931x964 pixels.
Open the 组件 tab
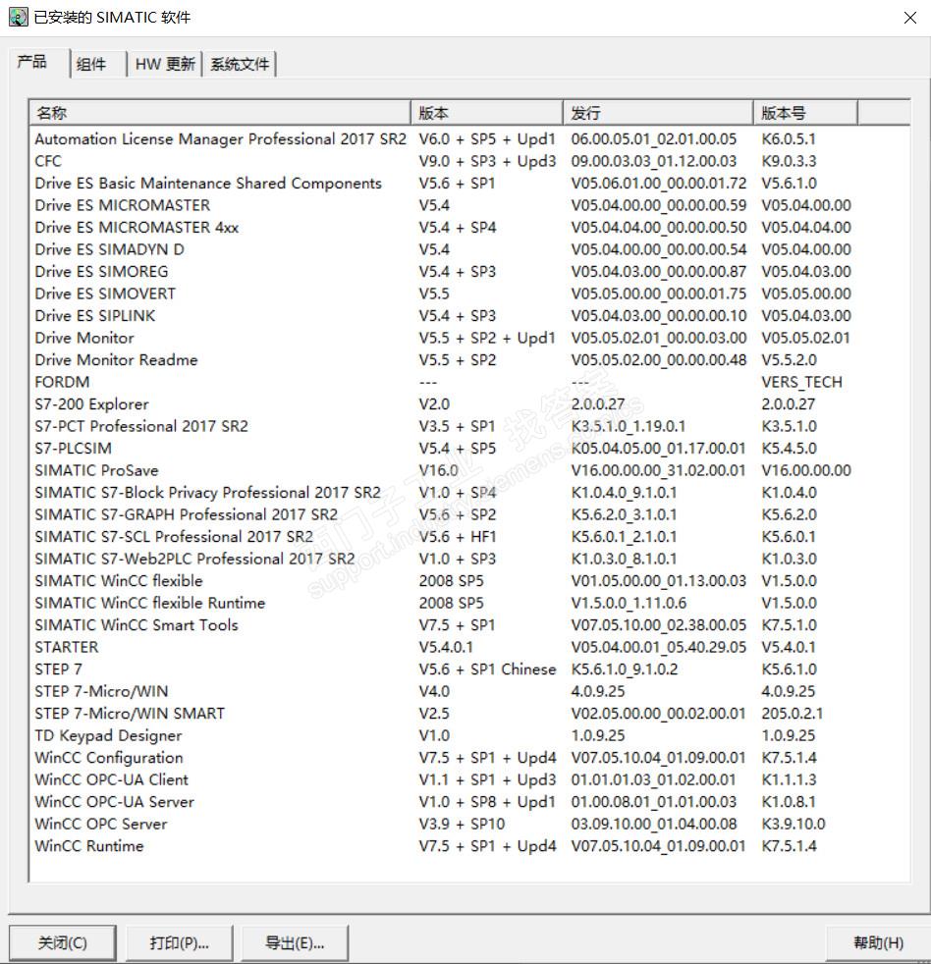click(x=98, y=64)
